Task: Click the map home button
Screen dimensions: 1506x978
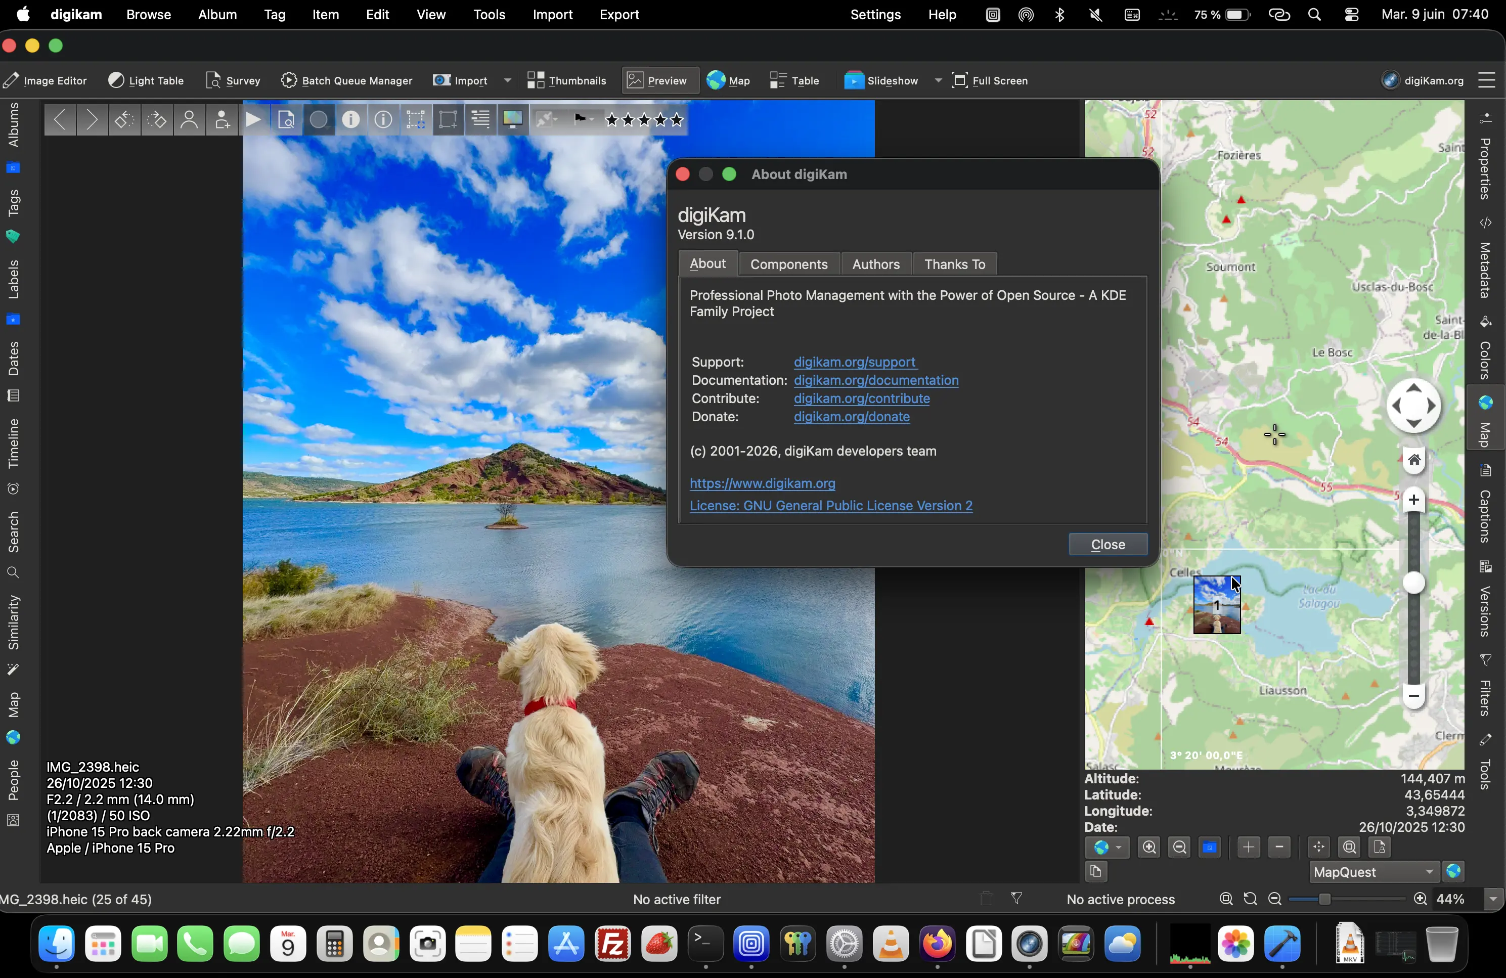Action: coord(1413,460)
